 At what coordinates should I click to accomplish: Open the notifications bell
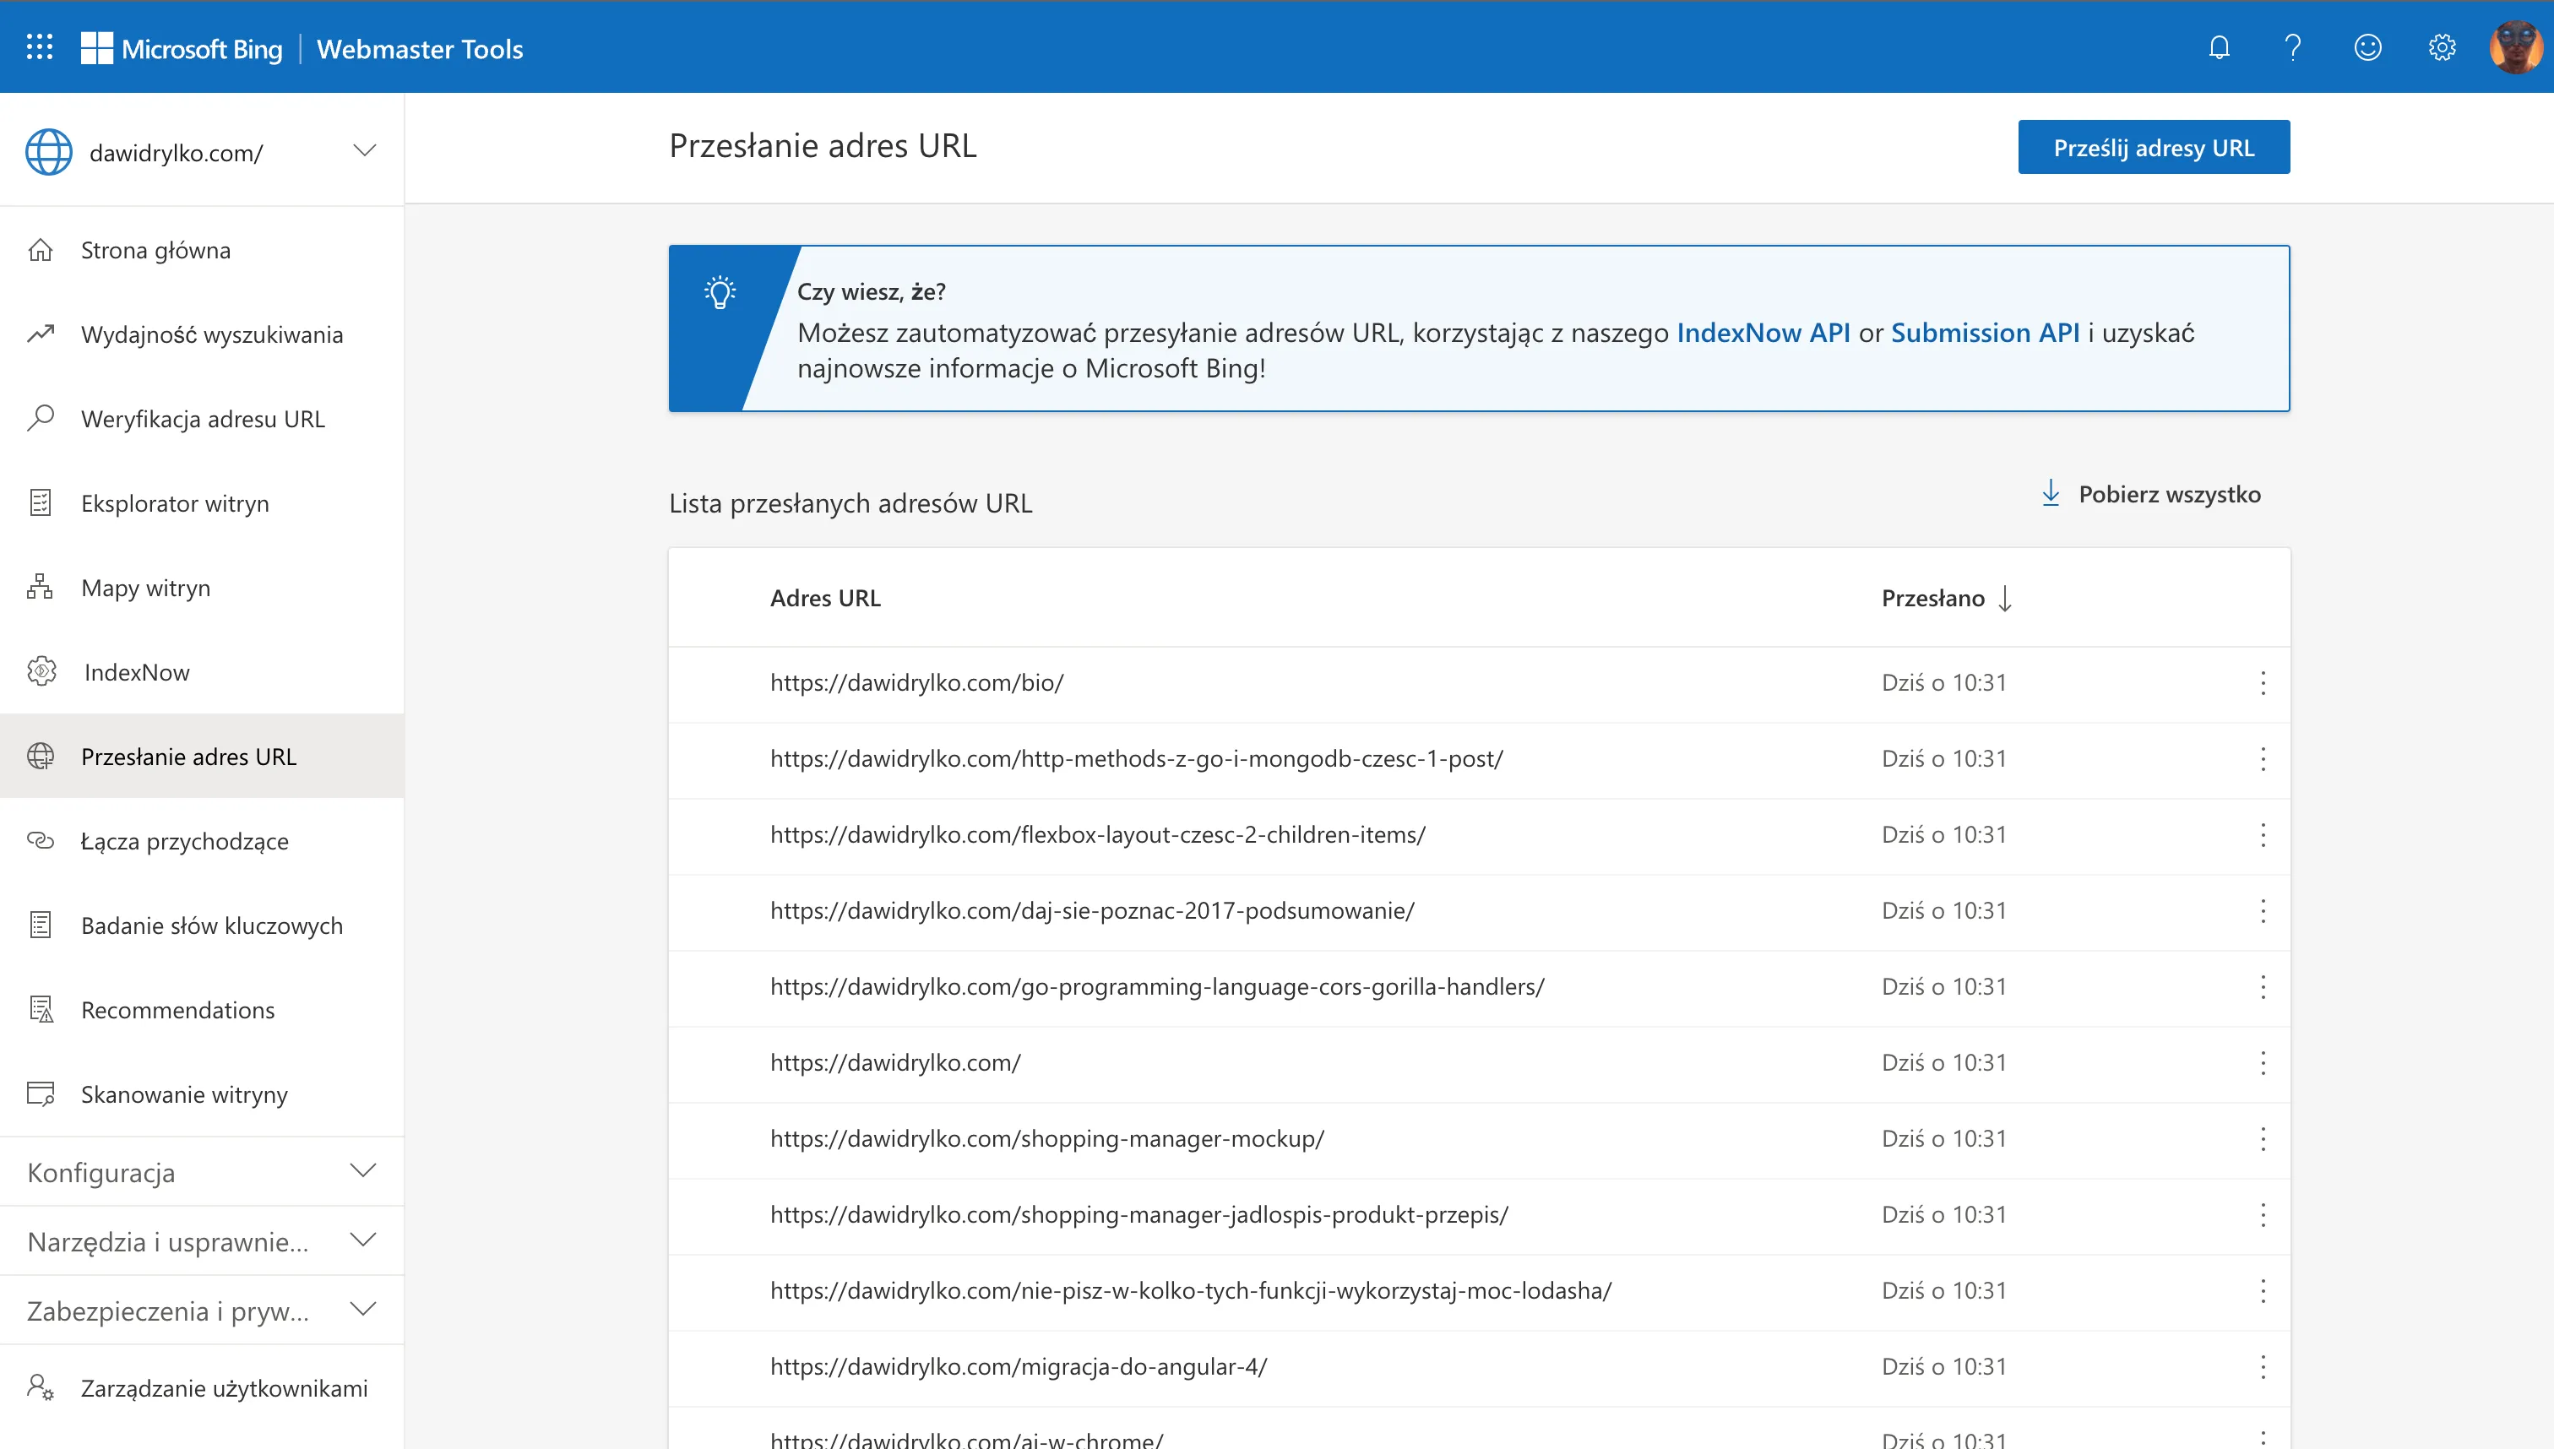pos(2219,46)
